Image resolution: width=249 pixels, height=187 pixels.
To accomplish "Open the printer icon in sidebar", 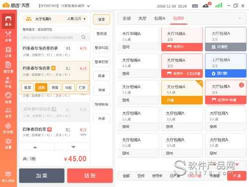I will tap(8, 128).
